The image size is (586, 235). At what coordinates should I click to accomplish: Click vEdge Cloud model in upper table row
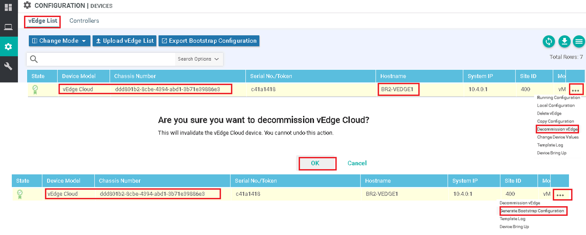pos(78,90)
